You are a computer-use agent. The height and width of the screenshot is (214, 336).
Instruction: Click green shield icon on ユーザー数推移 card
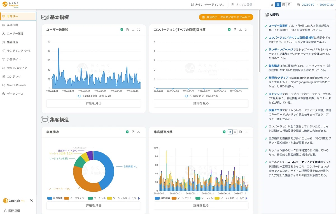tap(122, 30)
